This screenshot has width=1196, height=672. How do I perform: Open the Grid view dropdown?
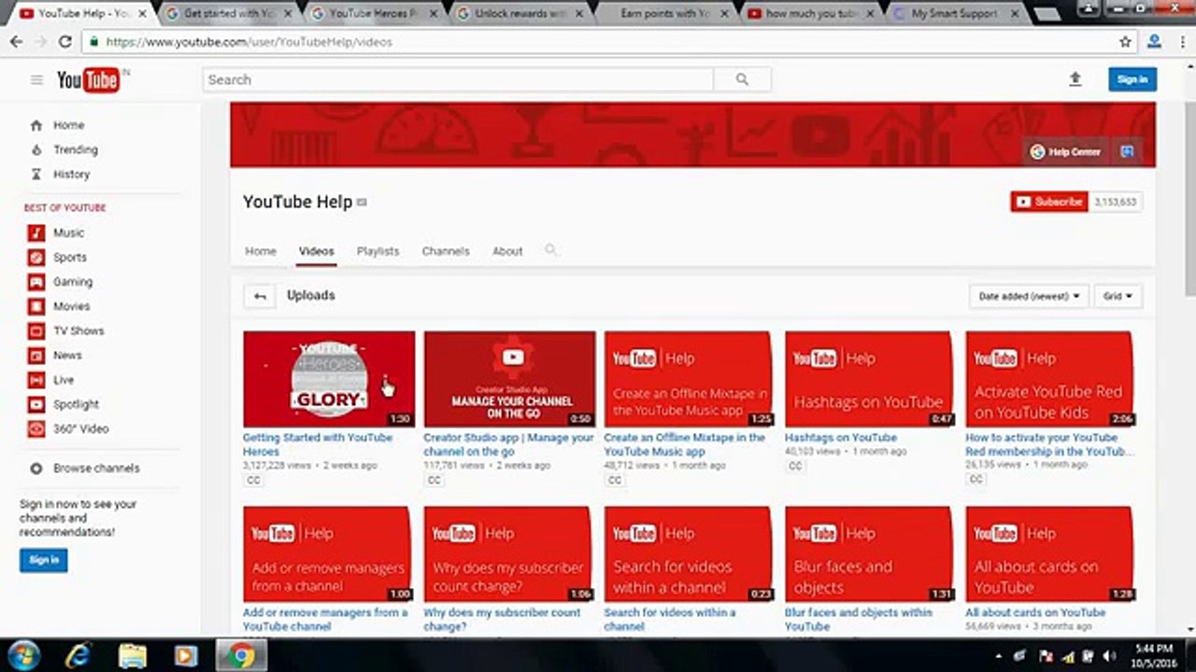click(x=1118, y=297)
